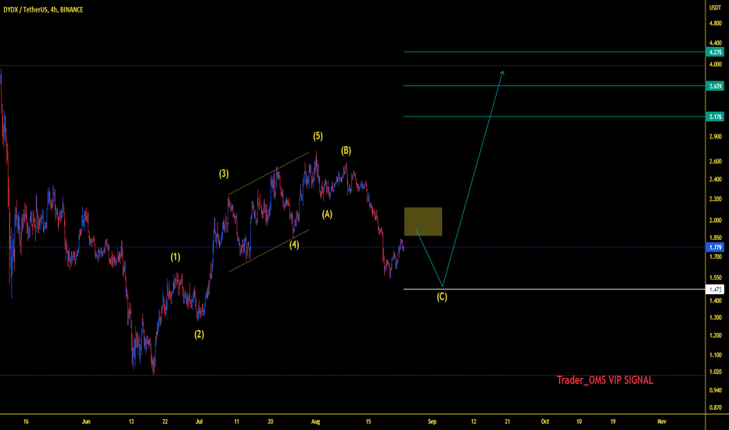Click the 1.200 price axis value

pos(716,335)
